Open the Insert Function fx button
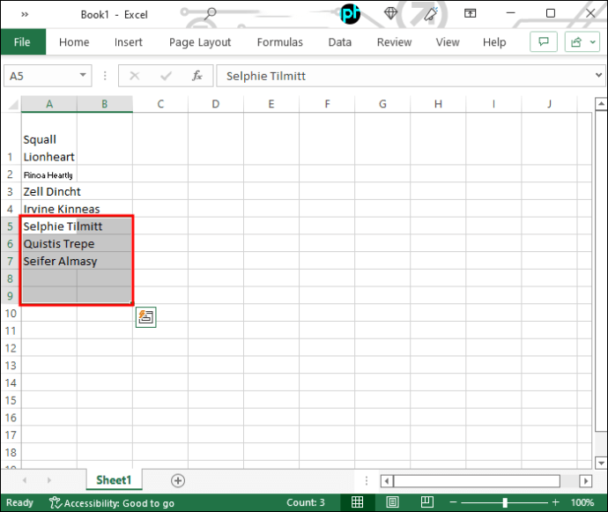608x512 pixels. click(197, 76)
